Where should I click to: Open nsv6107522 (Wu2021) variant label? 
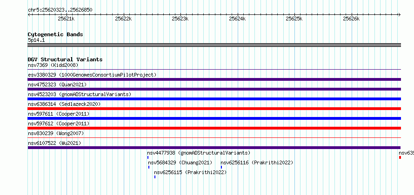pyautogui.click(x=54, y=143)
